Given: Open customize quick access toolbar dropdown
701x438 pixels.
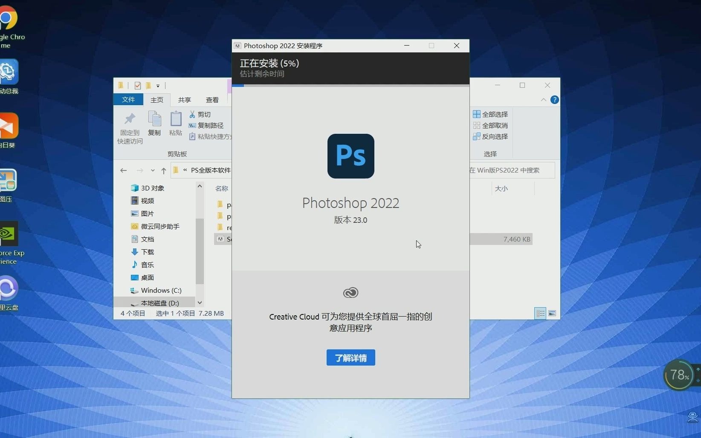Looking at the screenshot, I should 158,86.
